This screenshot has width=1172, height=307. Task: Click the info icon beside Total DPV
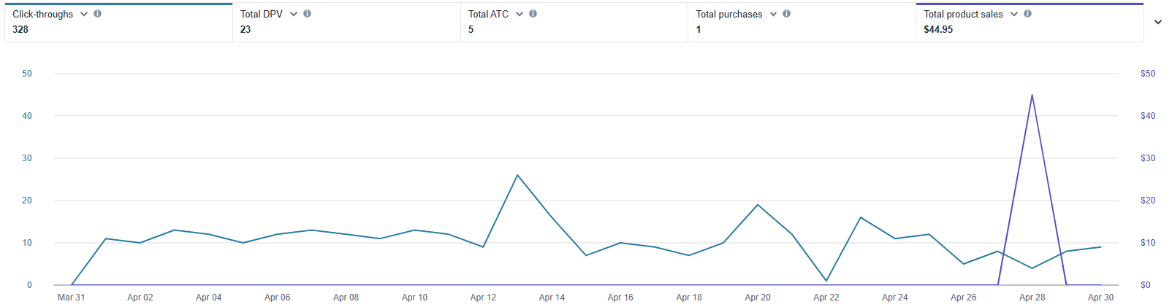tap(307, 14)
